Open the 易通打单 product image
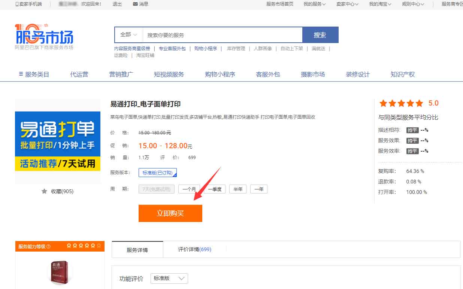The width and height of the screenshot is (463, 289). click(x=58, y=142)
